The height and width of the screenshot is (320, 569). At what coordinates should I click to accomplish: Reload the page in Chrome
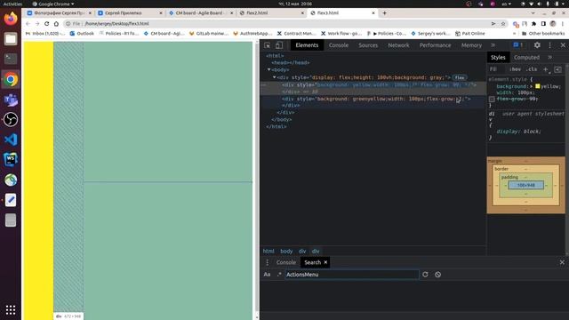click(x=47, y=24)
